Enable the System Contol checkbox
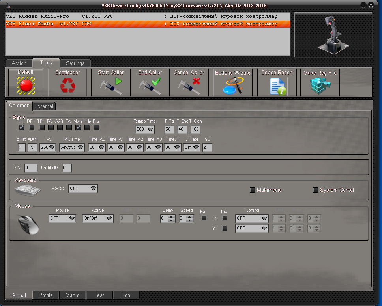Image resolution: width=382 pixels, height=306 pixels. coord(316,190)
